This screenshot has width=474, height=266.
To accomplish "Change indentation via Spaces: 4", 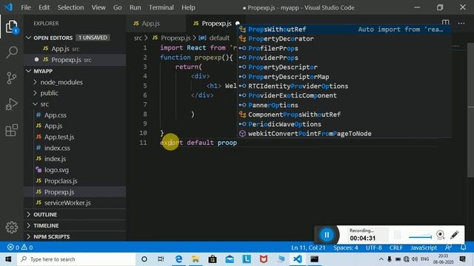I will [346, 248].
